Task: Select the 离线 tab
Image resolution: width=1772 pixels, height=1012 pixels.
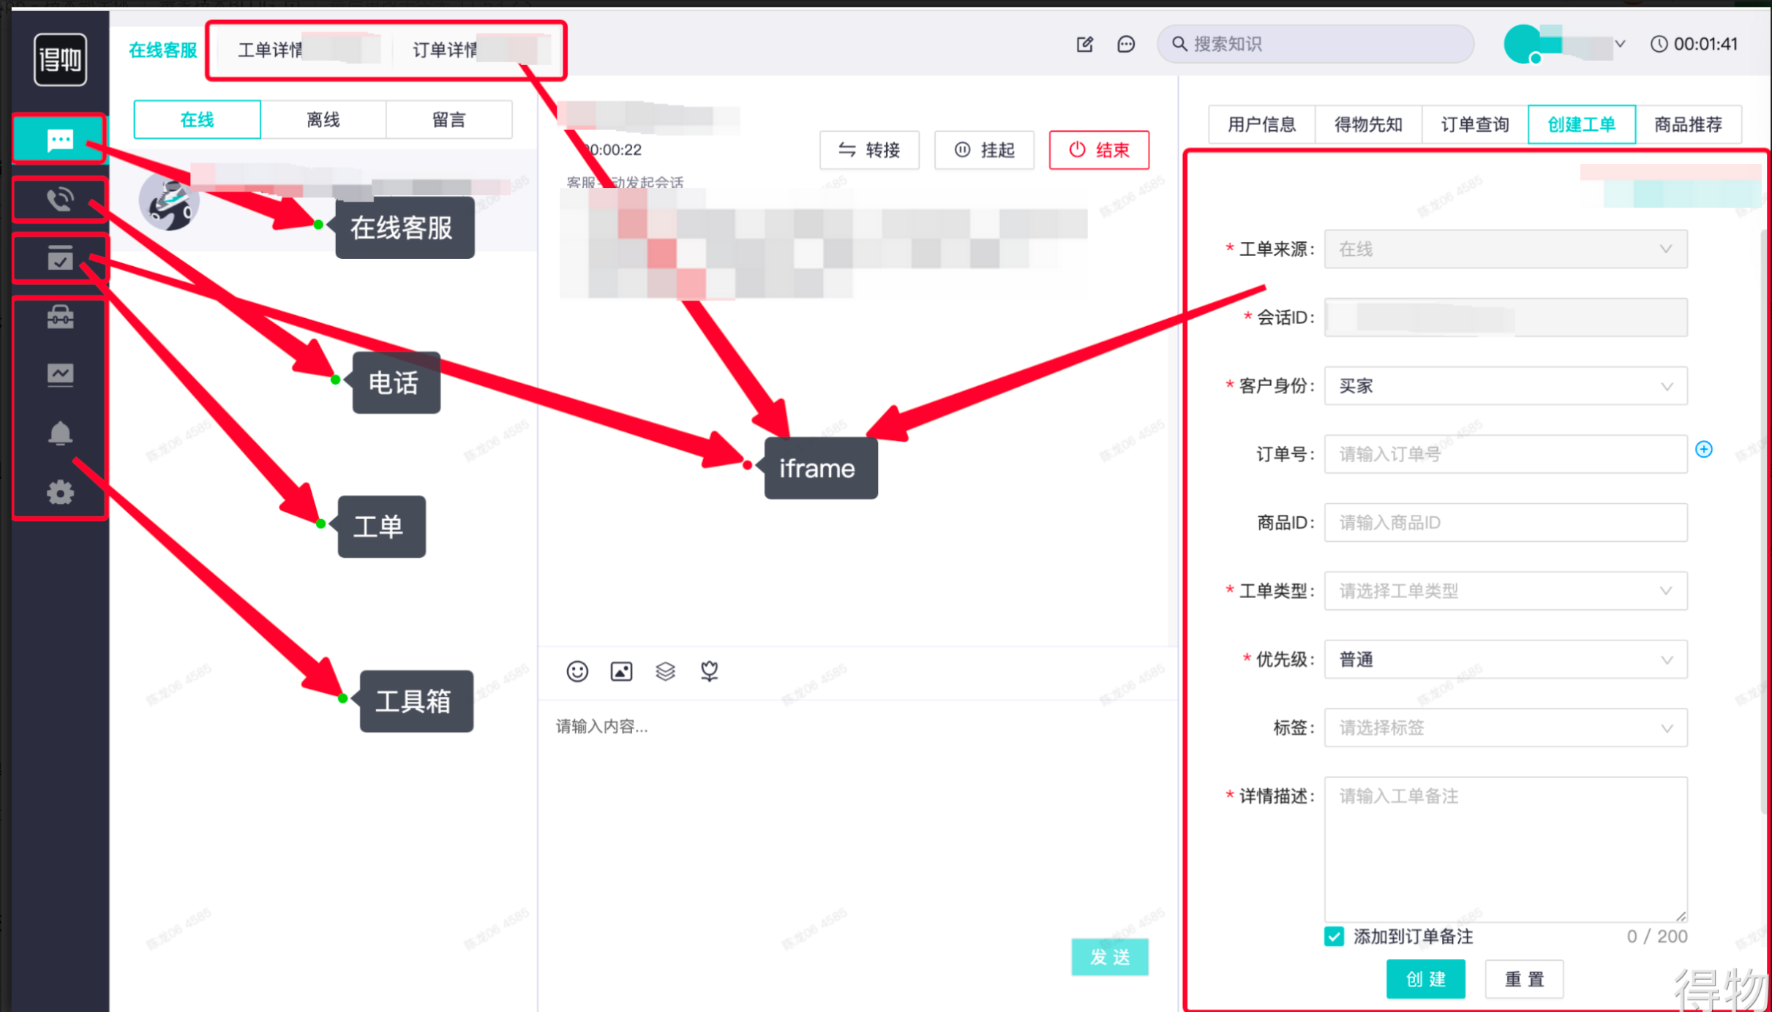Action: pyautogui.click(x=323, y=120)
